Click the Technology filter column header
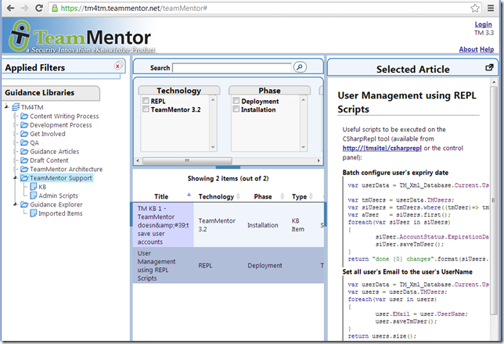 tap(179, 90)
